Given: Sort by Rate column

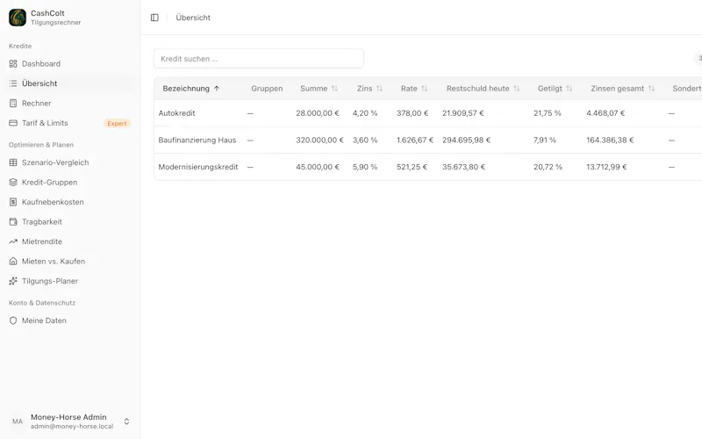Looking at the screenshot, I should tap(414, 89).
